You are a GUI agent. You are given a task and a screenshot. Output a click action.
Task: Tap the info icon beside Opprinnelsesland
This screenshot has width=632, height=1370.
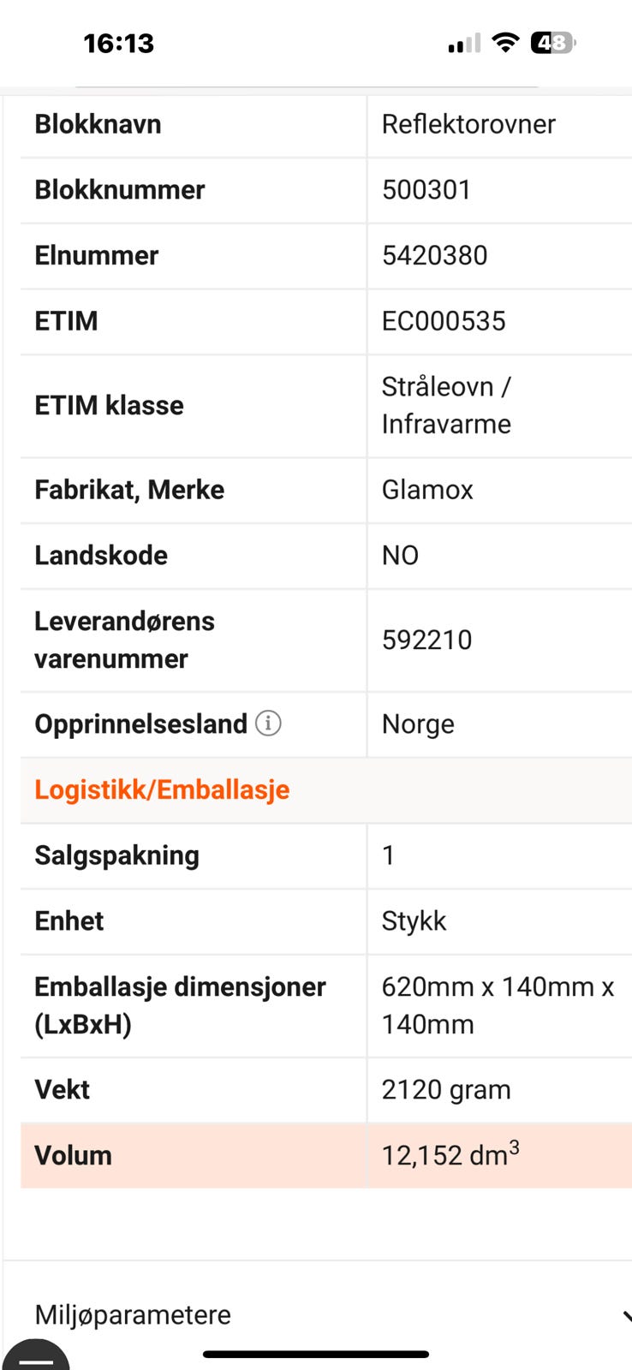[268, 724]
